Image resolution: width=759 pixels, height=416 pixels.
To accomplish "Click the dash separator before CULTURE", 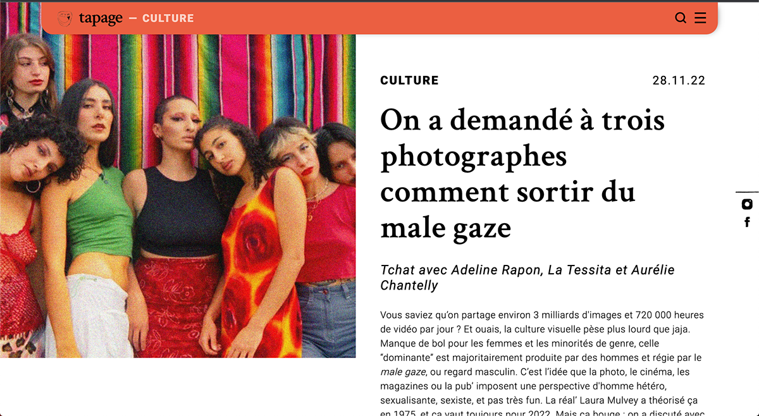I will pyautogui.click(x=133, y=18).
